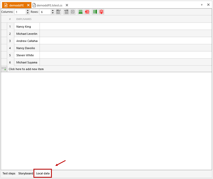Screen dimensions: 213x179
Task: Click the Rows number input field
Action: click(45, 12)
